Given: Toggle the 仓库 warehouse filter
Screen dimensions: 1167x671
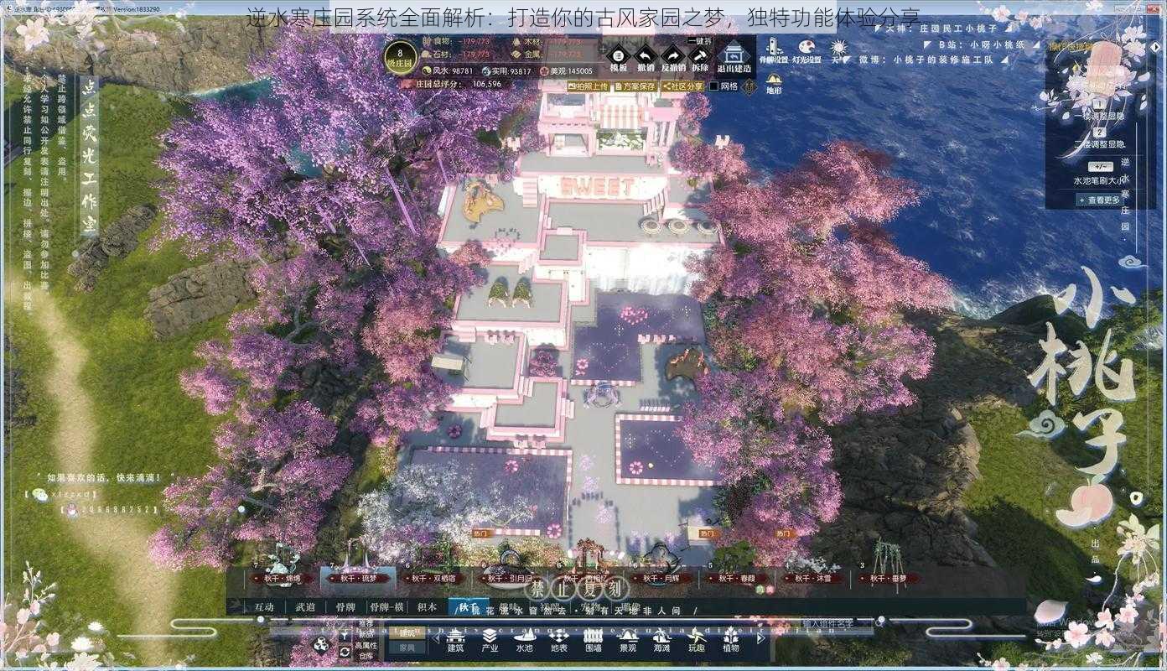Looking at the screenshot, I should point(366,656).
